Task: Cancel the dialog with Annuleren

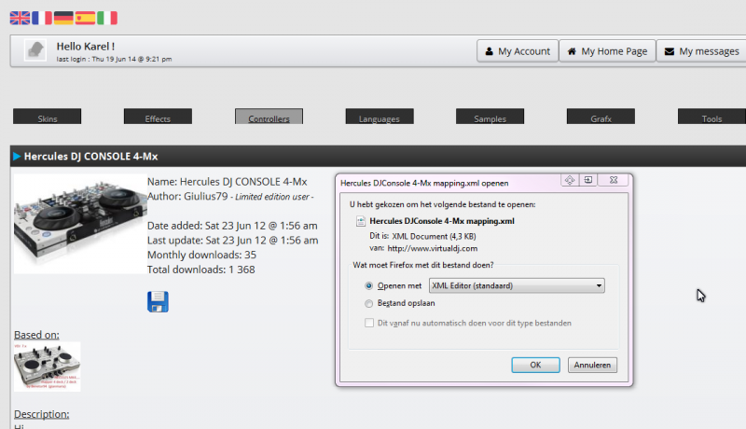Action: (592, 365)
